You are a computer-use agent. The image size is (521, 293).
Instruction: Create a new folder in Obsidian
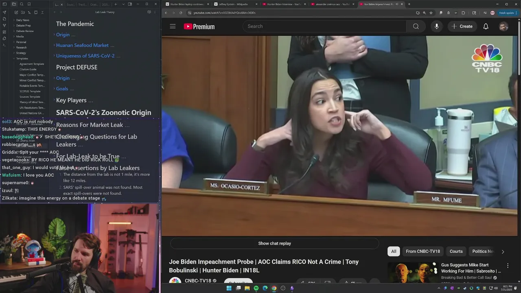point(23,13)
